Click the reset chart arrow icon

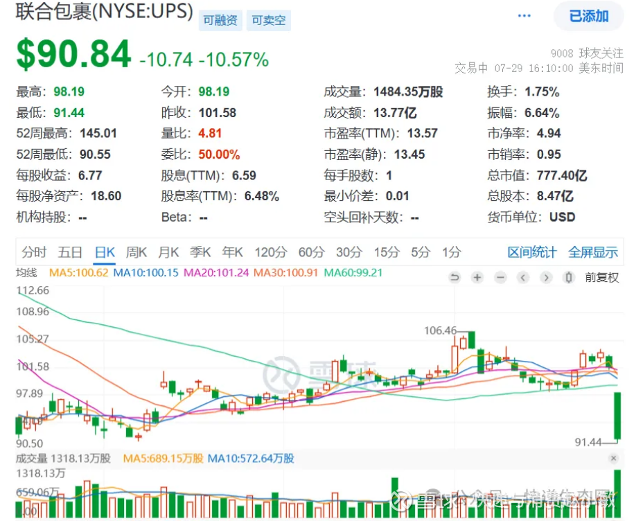454,278
